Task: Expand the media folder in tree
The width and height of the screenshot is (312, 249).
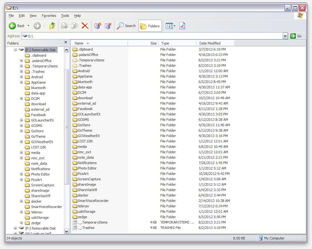Action: click(x=21, y=153)
